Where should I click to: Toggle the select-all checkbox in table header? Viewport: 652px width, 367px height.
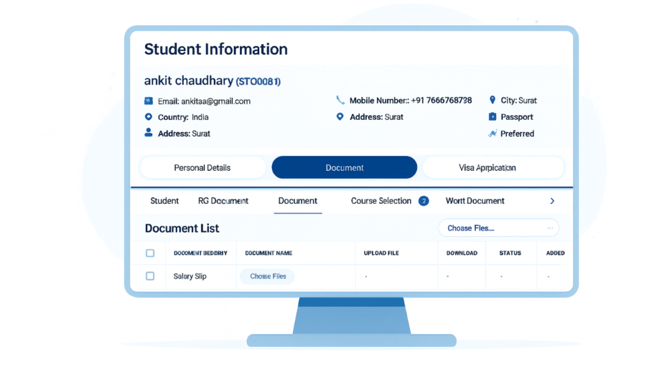(x=150, y=253)
